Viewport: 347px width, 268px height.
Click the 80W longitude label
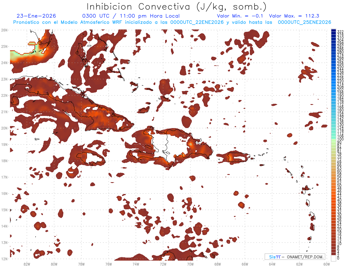tap(54, 264)
